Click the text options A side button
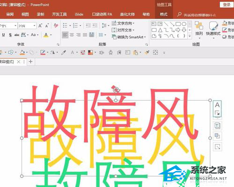Screen dimensions: 234x187 (x=217, y=105)
